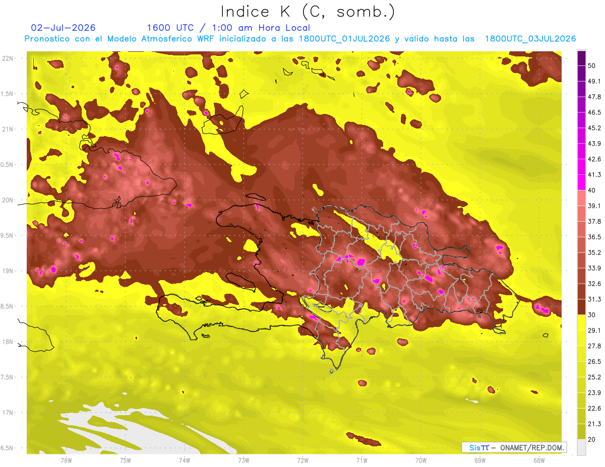The height and width of the screenshot is (467, 605).
Task: Pick the dark purple swatch above 50
Action: (581, 57)
